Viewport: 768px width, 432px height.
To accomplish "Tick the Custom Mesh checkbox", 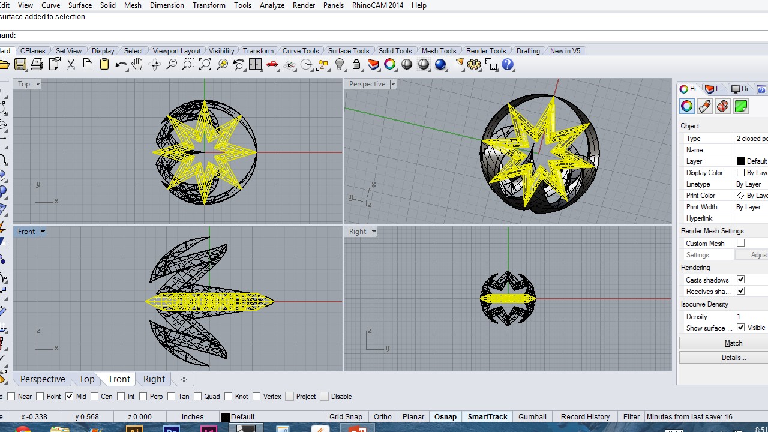I will pyautogui.click(x=740, y=243).
